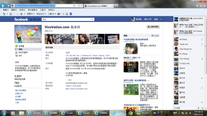Refresh the page with the reload icon
The width and height of the screenshot is (207, 116).
[x=79, y=6]
